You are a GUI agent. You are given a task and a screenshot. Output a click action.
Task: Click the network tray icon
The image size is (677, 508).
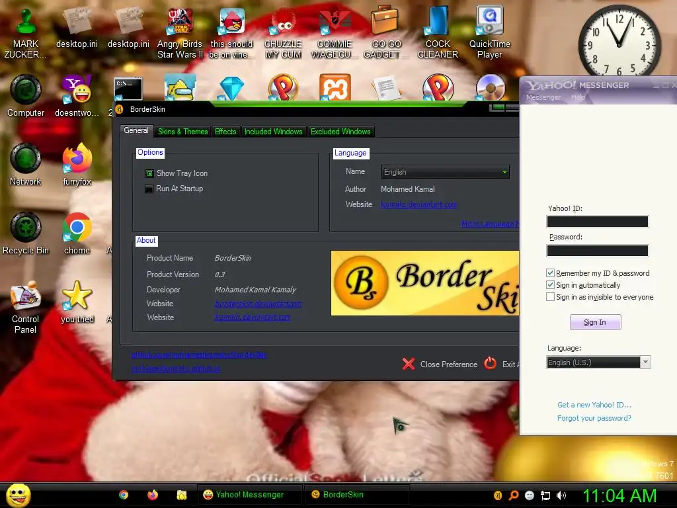(545, 495)
